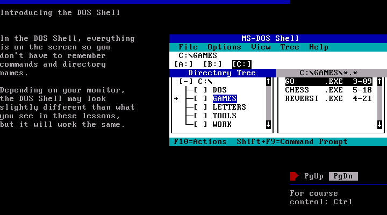Screen dimensions: 387x215
Task: Click file list scrollbar up arrow
Action: (379, 82)
